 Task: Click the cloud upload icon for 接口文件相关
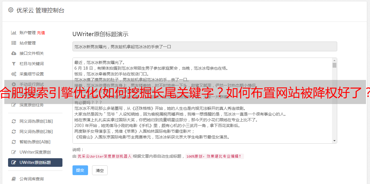coord(14,53)
